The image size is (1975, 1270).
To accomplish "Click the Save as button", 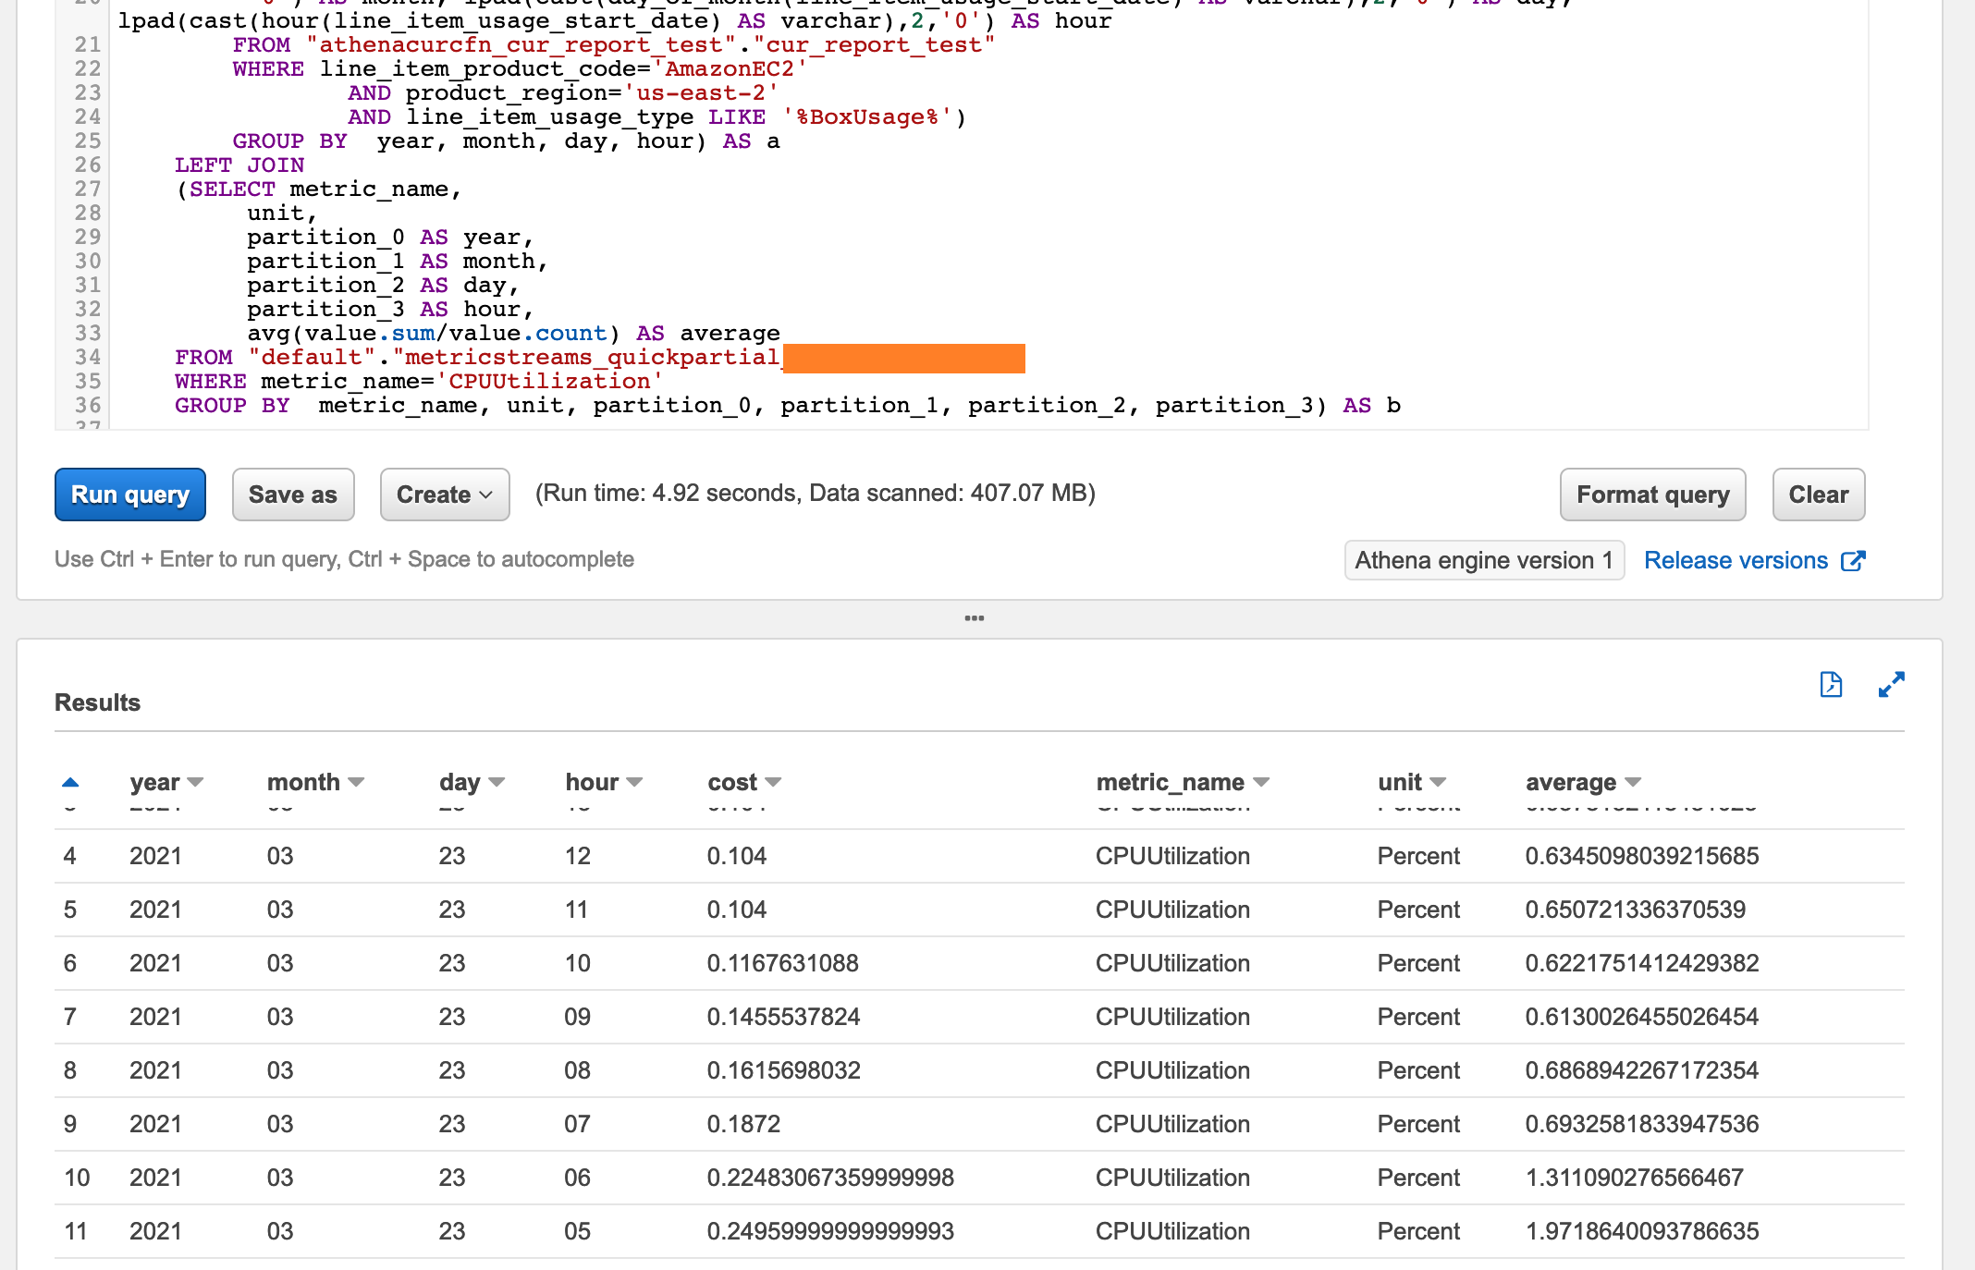I will pos(292,495).
